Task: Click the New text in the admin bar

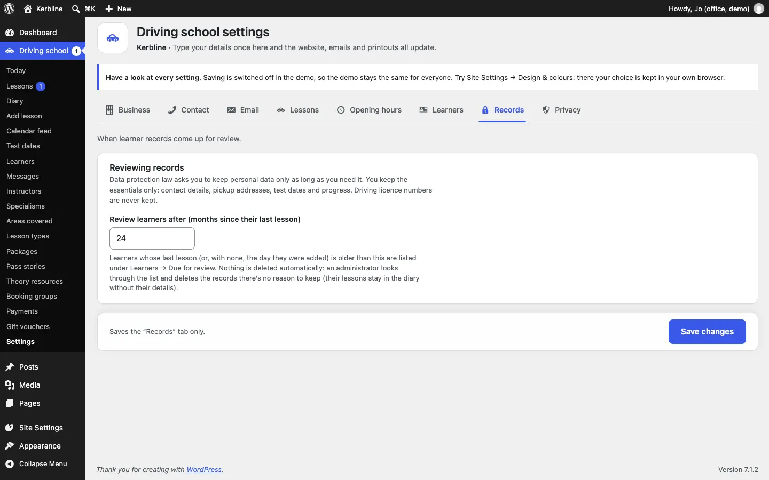Action: tap(124, 9)
